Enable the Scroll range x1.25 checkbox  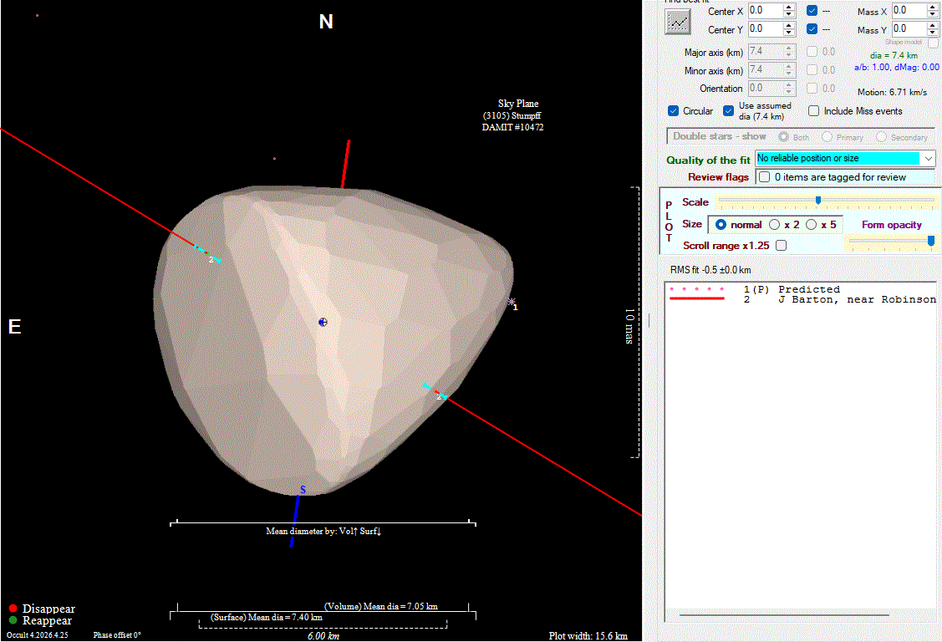781,245
